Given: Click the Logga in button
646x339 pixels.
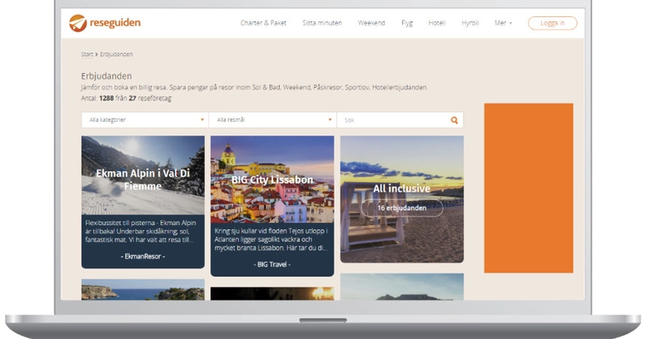Looking at the screenshot, I should click(x=552, y=23).
